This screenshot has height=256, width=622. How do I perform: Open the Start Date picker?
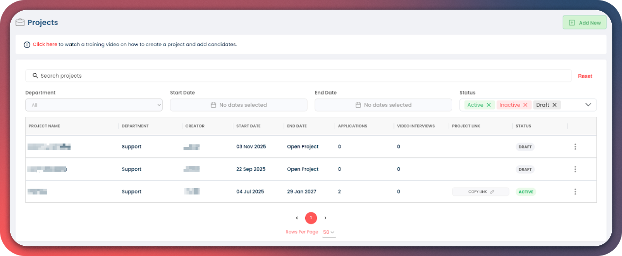[x=238, y=105]
